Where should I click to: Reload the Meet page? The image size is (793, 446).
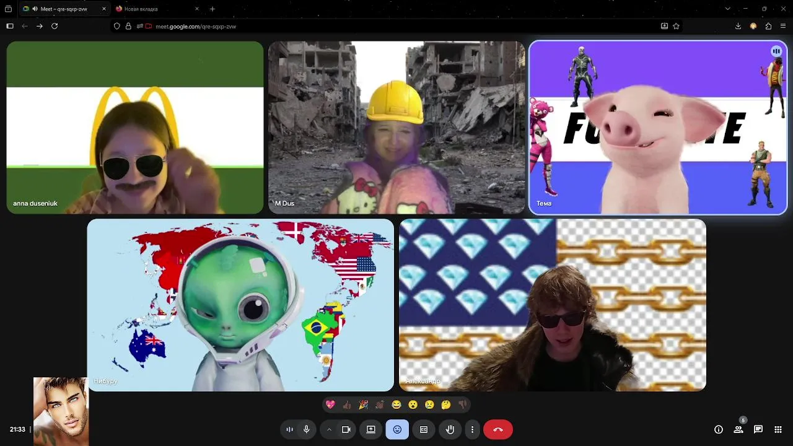55,26
